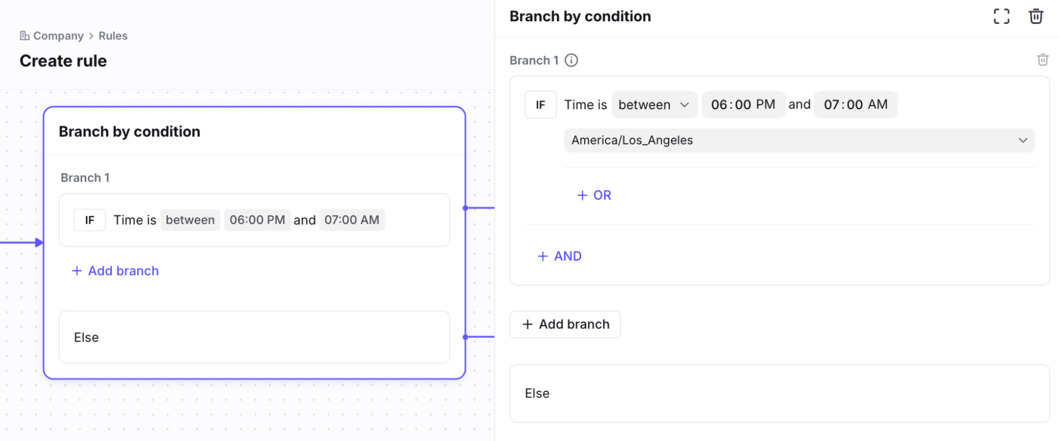The image size is (1059, 441).
Task: Open the Rules breadcrumb link
Action: (x=113, y=36)
